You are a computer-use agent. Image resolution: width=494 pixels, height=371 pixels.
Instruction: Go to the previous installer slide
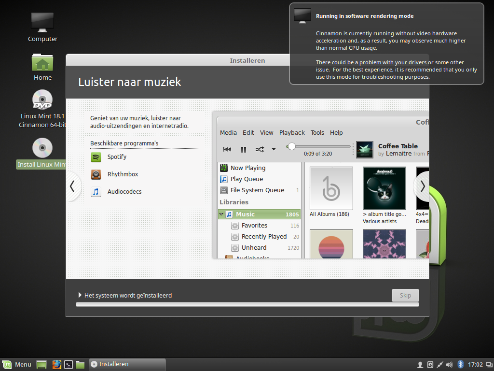pyautogui.click(x=72, y=186)
